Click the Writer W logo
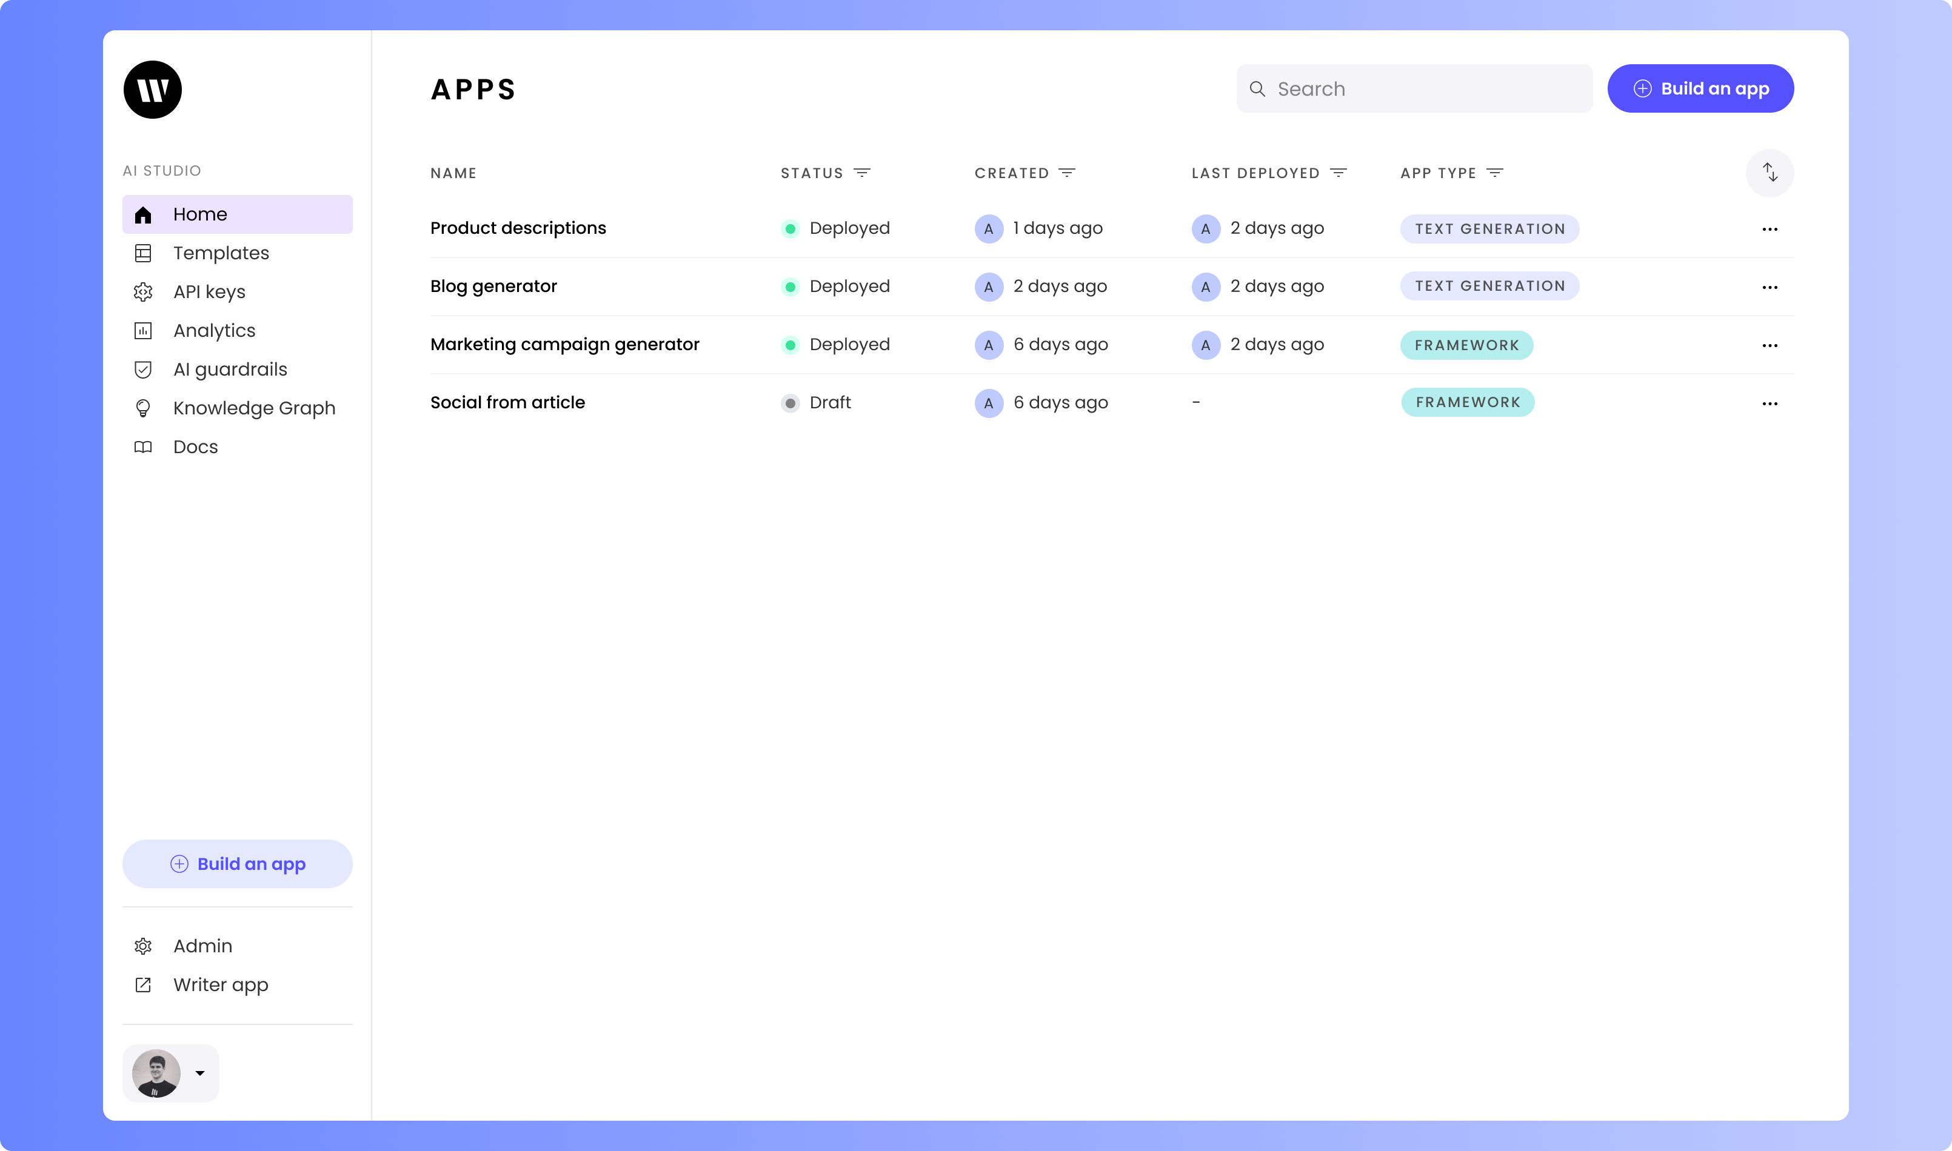The image size is (1952, 1151). click(x=152, y=89)
